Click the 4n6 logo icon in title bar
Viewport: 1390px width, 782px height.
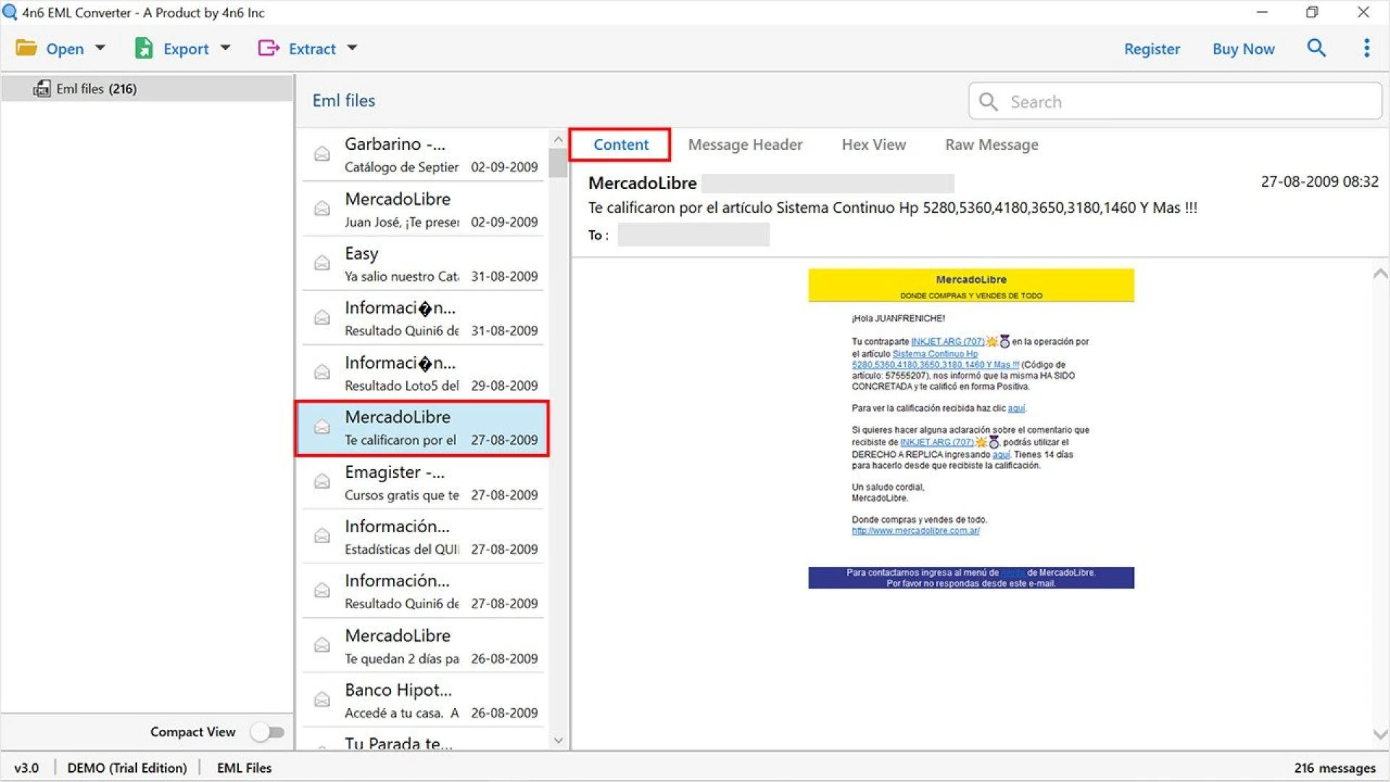9,12
